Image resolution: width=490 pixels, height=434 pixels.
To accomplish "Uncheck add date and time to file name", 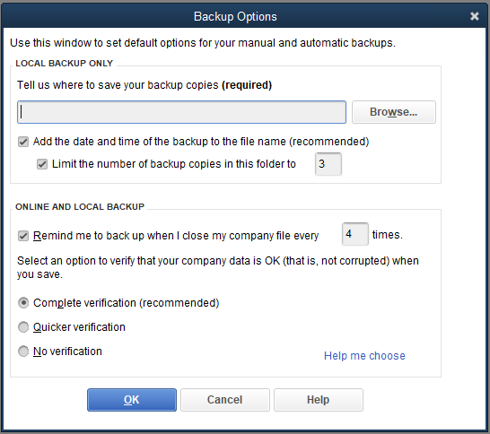I will (x=23, y=142).
